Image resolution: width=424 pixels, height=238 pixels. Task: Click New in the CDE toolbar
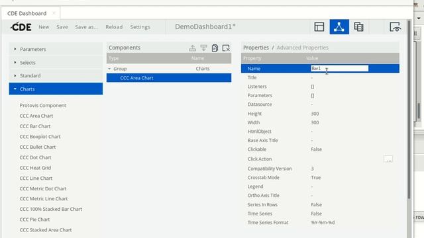pos(44,27)
